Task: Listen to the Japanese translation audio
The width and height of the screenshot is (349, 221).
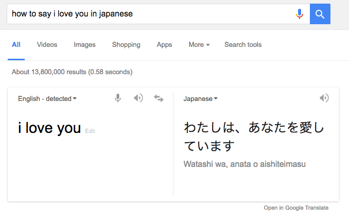Action: (x=324, y=98)
